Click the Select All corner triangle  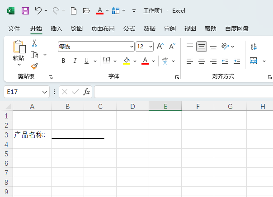coord(8,106)
